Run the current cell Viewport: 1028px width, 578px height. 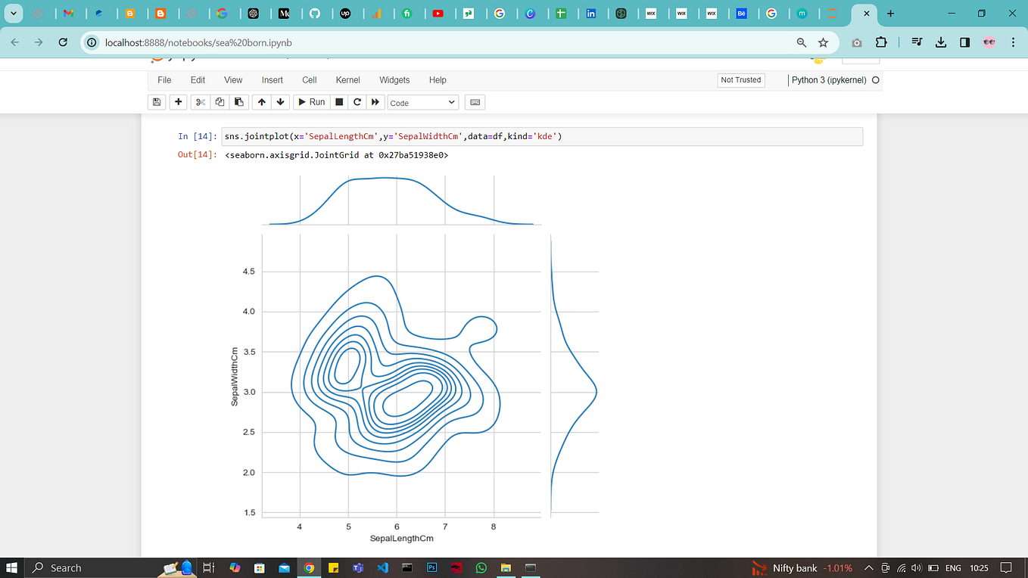click(311, 101)
